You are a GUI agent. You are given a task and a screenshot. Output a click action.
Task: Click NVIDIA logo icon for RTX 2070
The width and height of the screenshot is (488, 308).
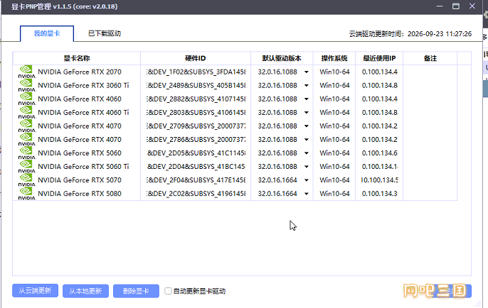pos(27,72)
